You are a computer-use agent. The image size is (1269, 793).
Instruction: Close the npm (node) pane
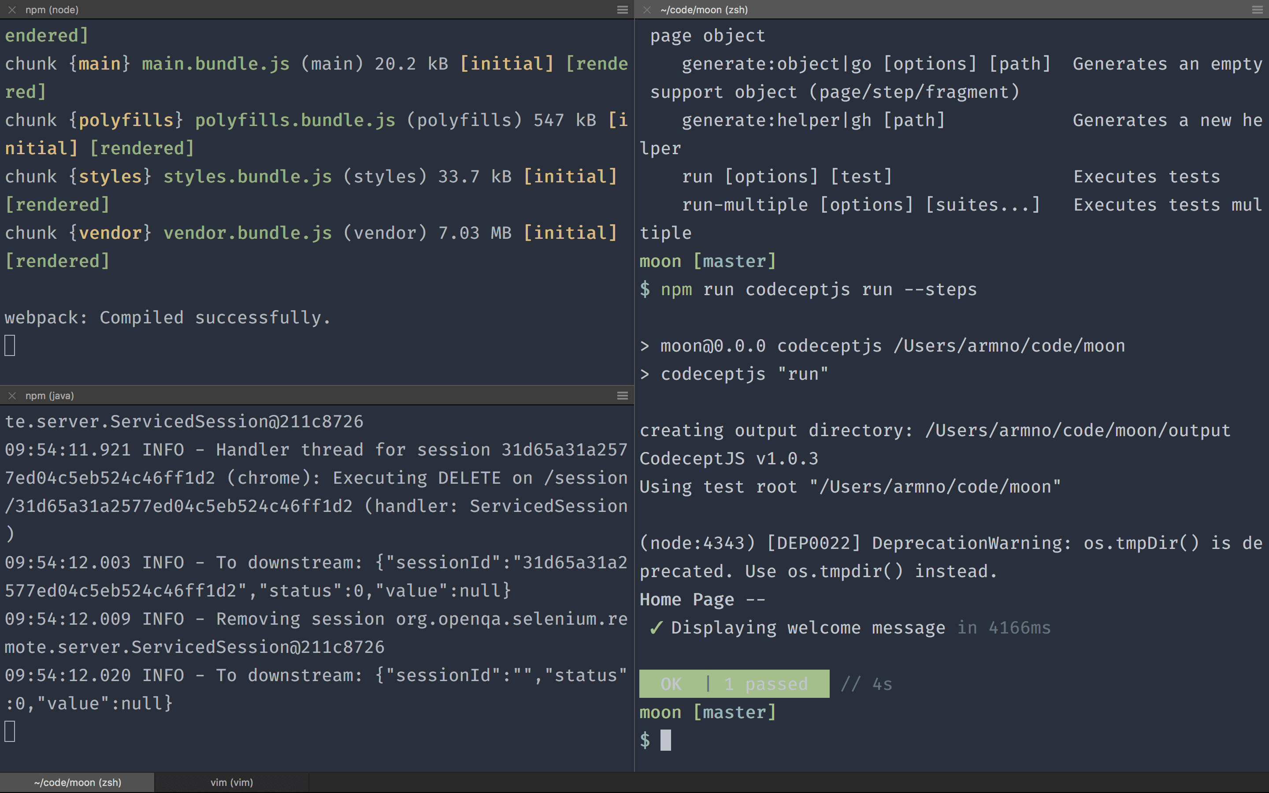click(12, 9)
